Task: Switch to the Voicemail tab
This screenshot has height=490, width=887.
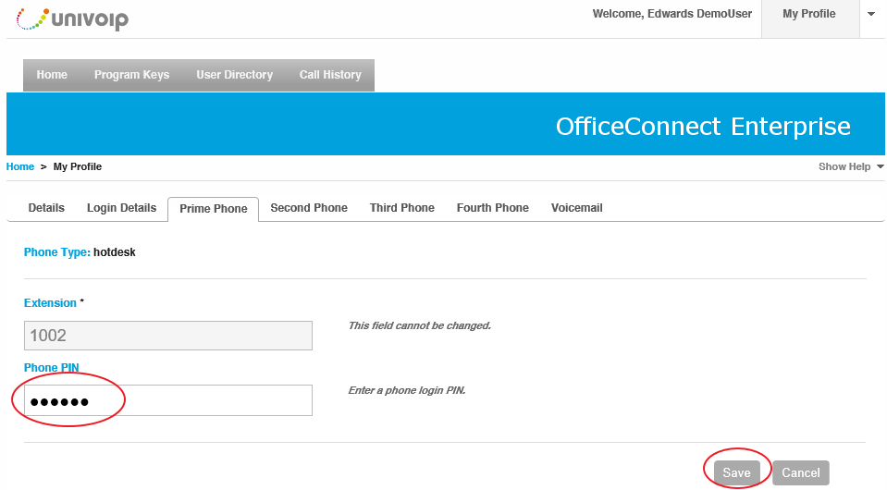Action: 577,208
